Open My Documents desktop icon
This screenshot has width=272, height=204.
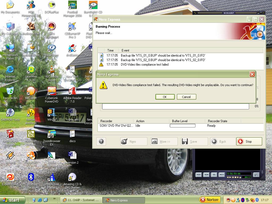[x=10, y=7]
